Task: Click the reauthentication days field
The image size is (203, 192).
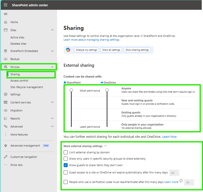Action: click(x=189, y=182)
